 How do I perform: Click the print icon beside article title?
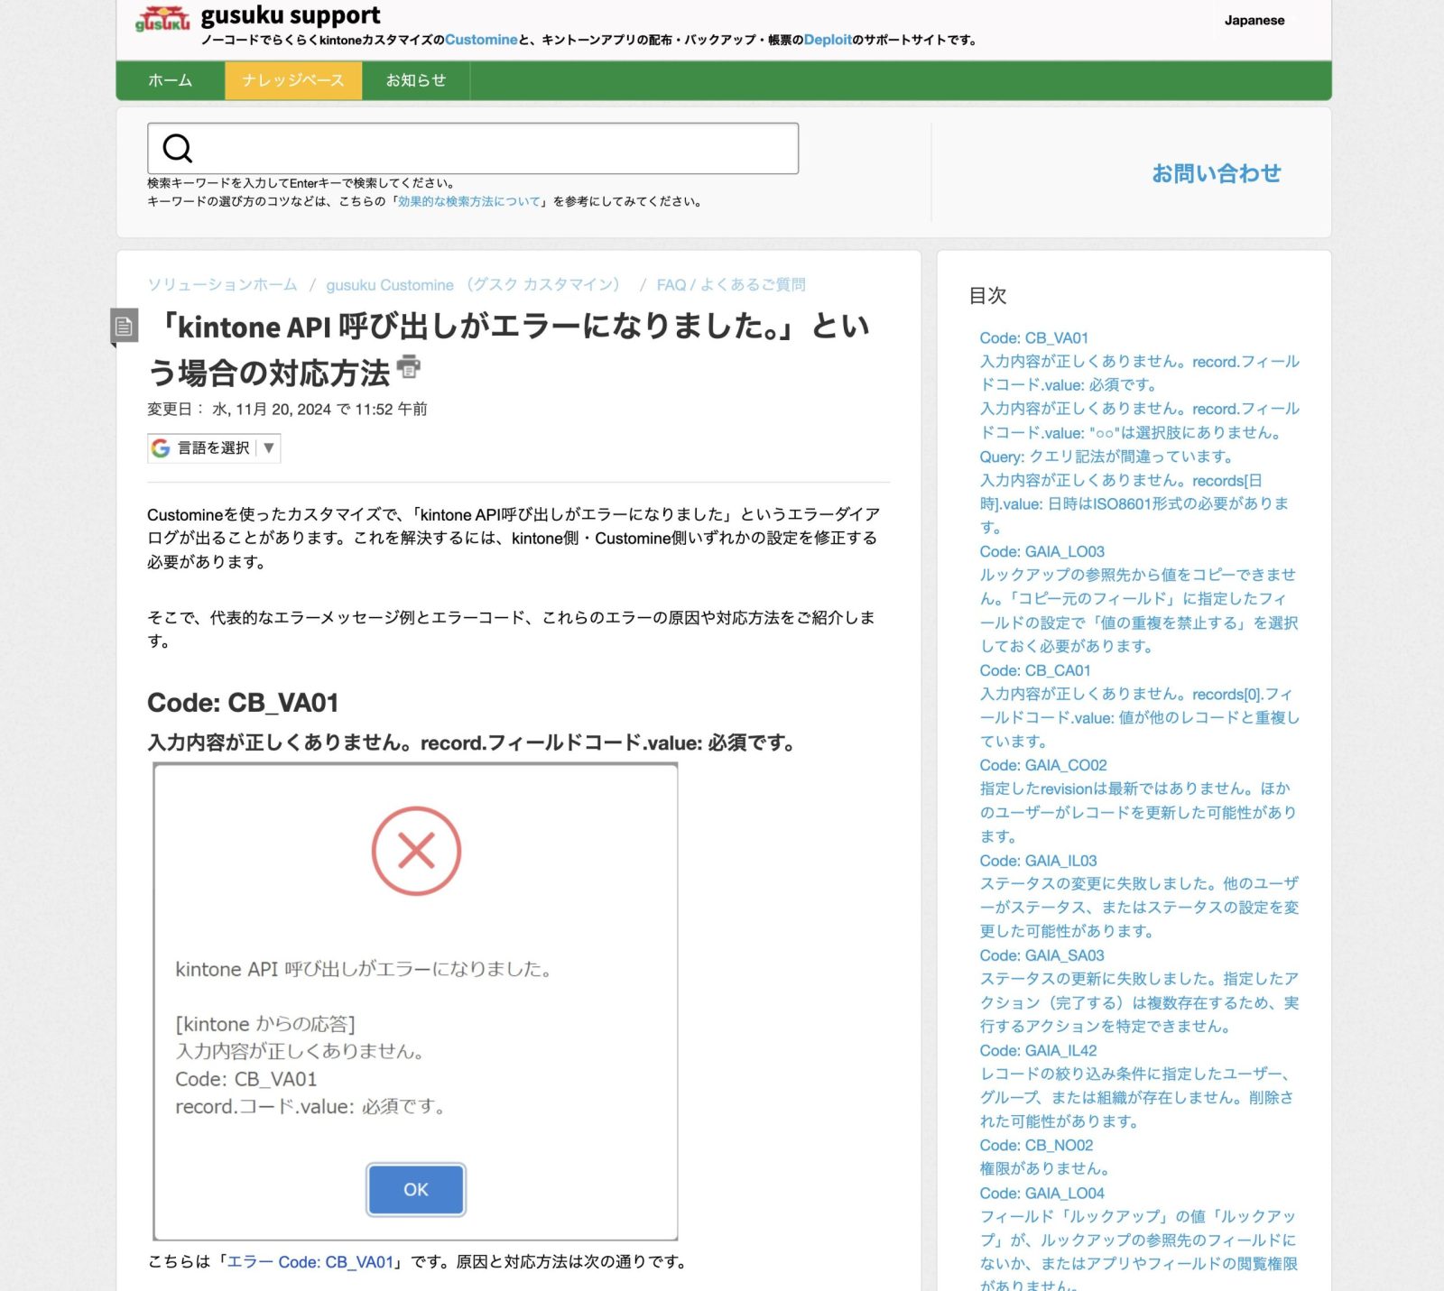(x=409, y=366)
